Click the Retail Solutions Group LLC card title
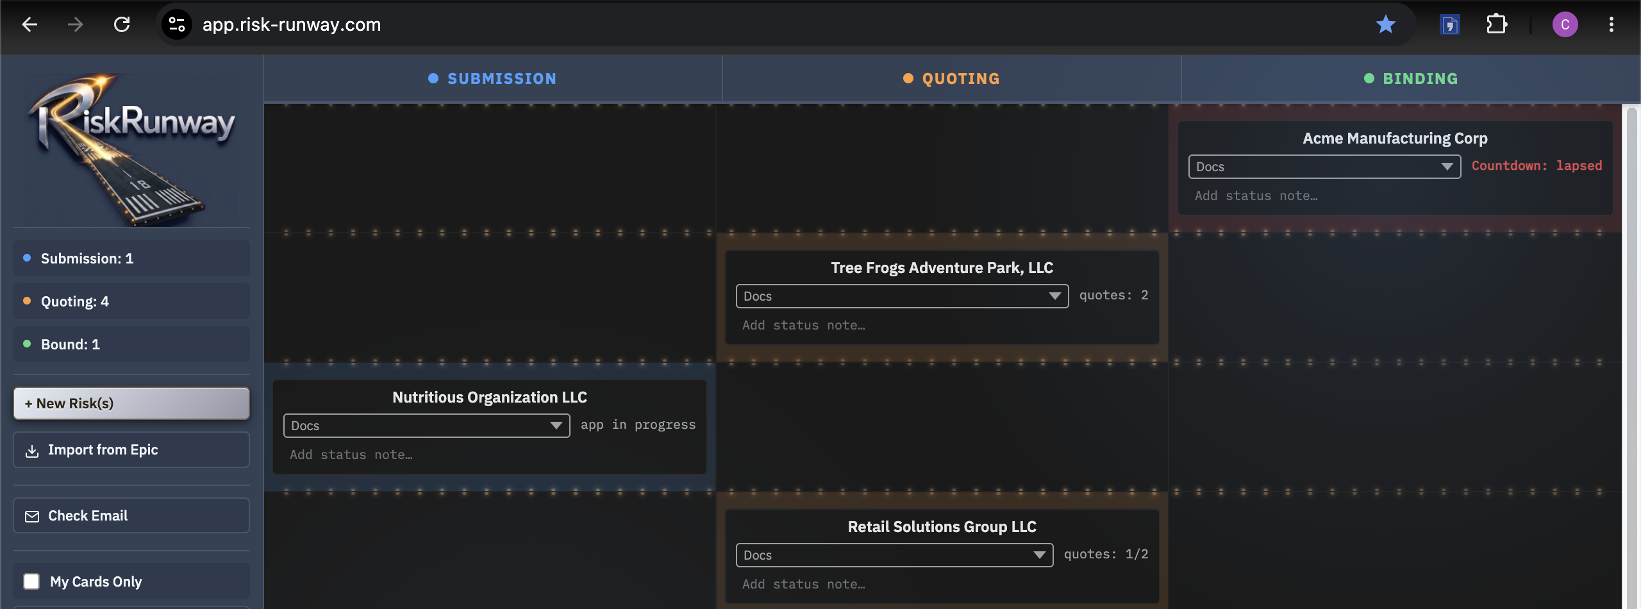Screen dimensions: 1641x609 point(942,527)
